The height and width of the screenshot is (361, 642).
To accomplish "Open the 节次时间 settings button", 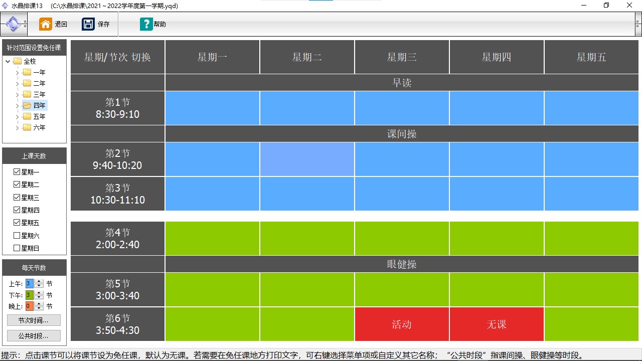I will [34, 320].
